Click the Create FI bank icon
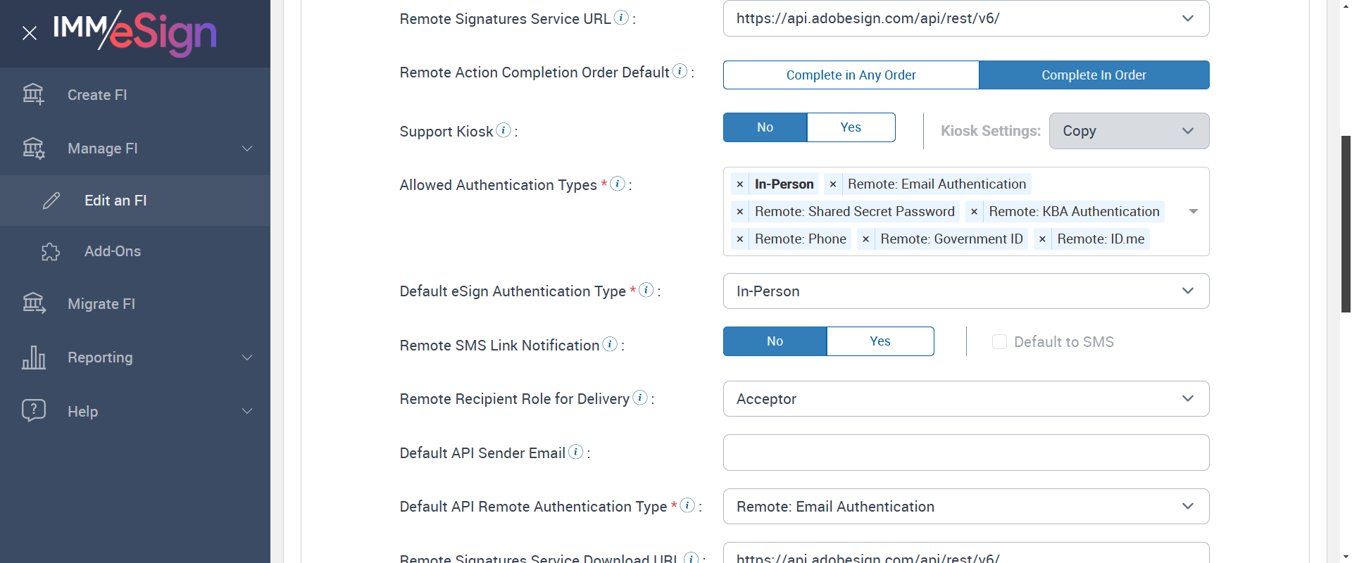Viewport: 1352px width, 563px height. 33,94
